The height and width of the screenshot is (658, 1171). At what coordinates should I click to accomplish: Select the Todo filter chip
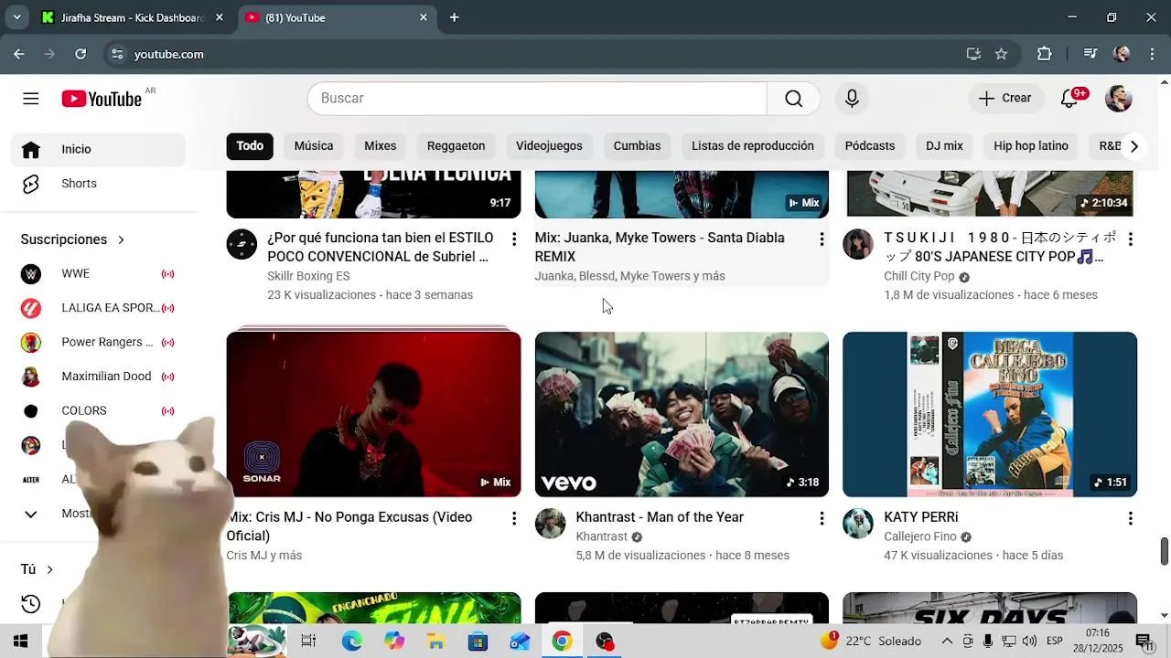250,146
